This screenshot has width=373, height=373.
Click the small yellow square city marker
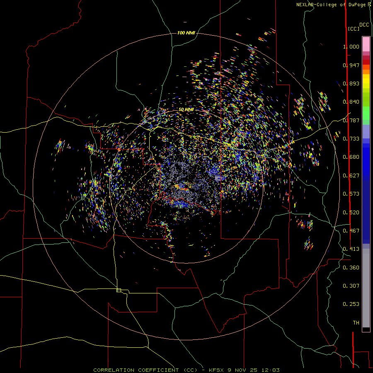point(119,290)
